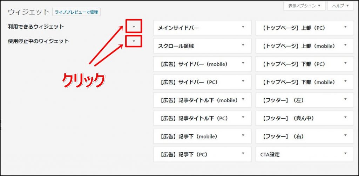
Task: Open the ヘルプ help dropdown
Action: [x=340, y=6]
